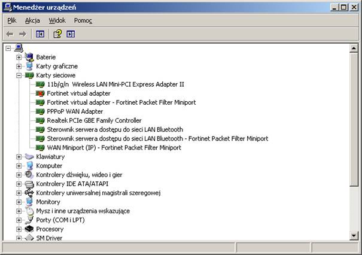
Task: Click the action pane toolbar icon beside Properties
Action: click(x=71, y=34)
